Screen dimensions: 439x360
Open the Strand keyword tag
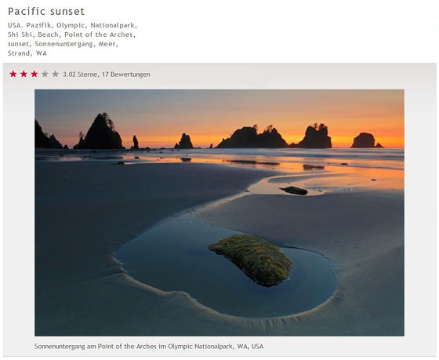(x=19, y=53)
